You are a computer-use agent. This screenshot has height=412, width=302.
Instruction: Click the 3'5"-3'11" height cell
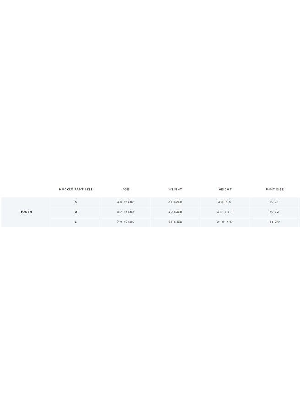(x=225, y=212)
